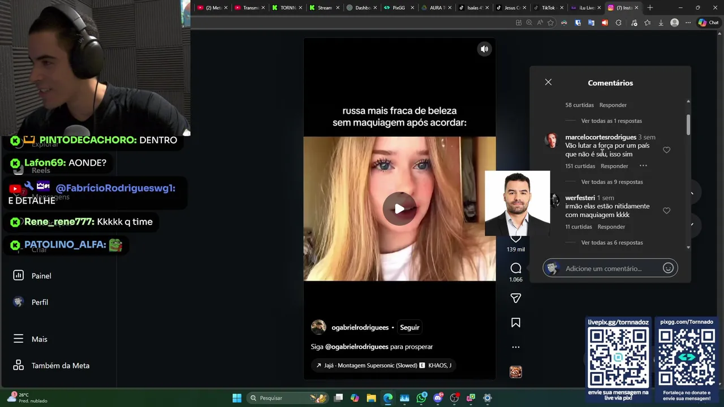
Task: Open File Explorer from taskbar
Action: [x=371, y=398]
